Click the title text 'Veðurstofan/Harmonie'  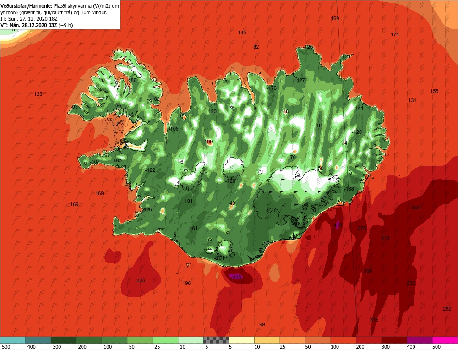tap(27, 6)
